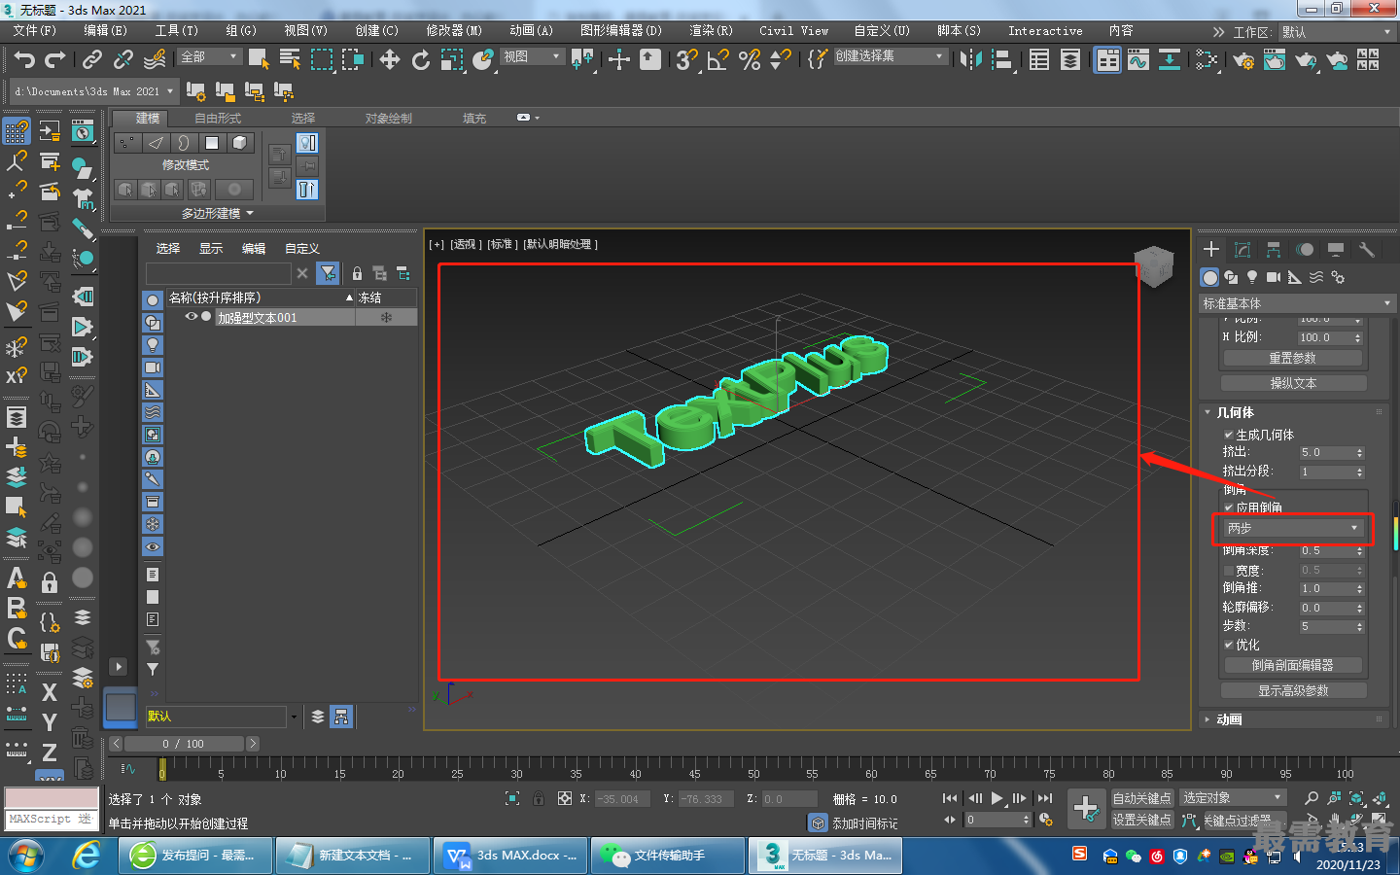Click the time slider 0 / 100 handle
Screen dimensions: 1400x875
[x=184, y=744]
